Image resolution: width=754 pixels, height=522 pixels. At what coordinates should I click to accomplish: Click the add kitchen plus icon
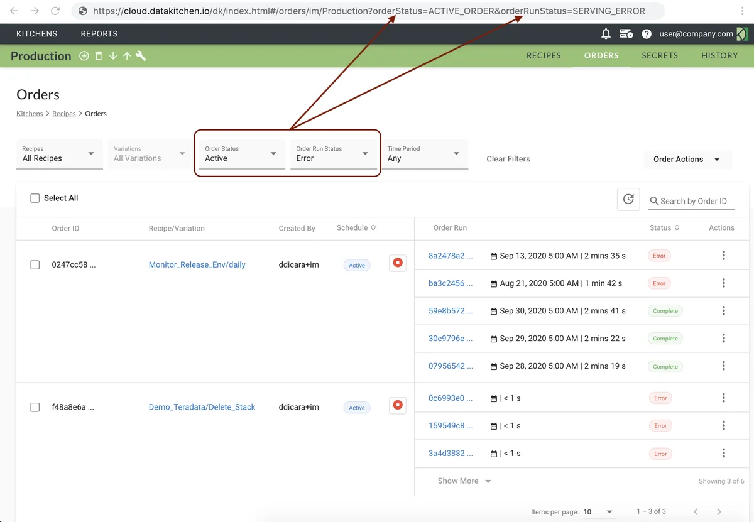point(84,56)
